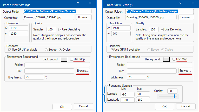
Task: Click Browse for environment file in right dialog
Action: pyautogui.click(x=185, y=71)
